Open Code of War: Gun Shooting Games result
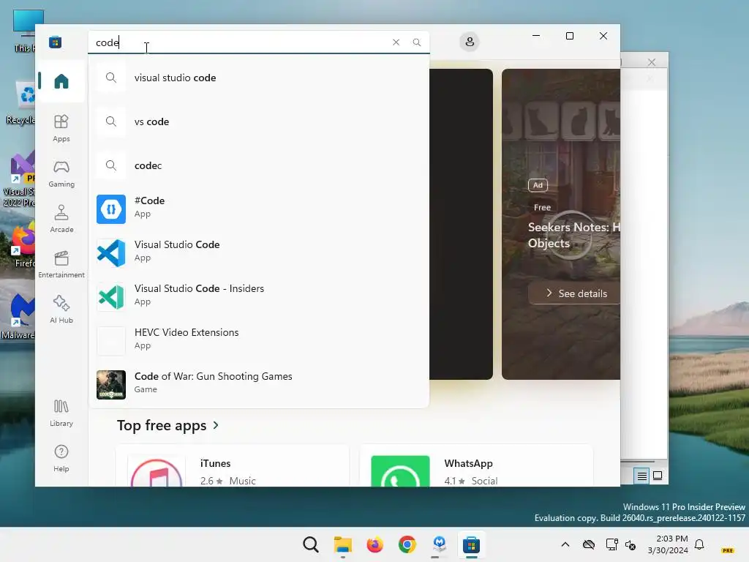749x562 pixels. pyautogui.click(x=259, y=384)
